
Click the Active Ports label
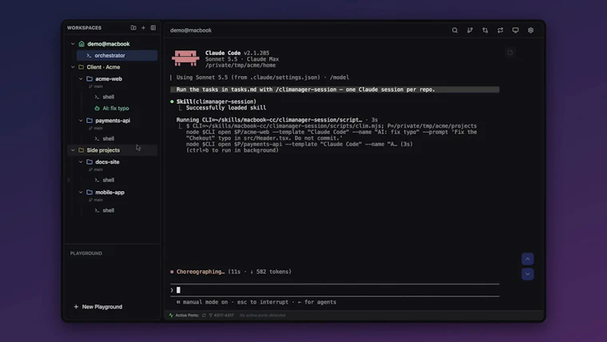(187, 316)
